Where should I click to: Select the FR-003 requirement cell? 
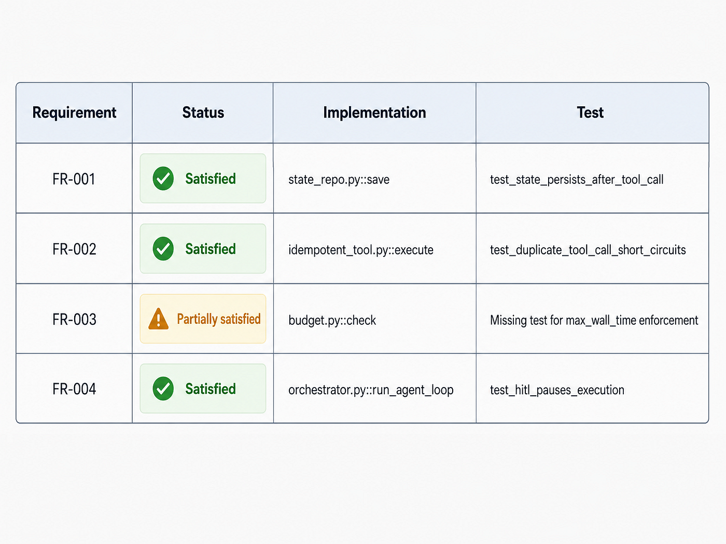(x=74, y=319)
